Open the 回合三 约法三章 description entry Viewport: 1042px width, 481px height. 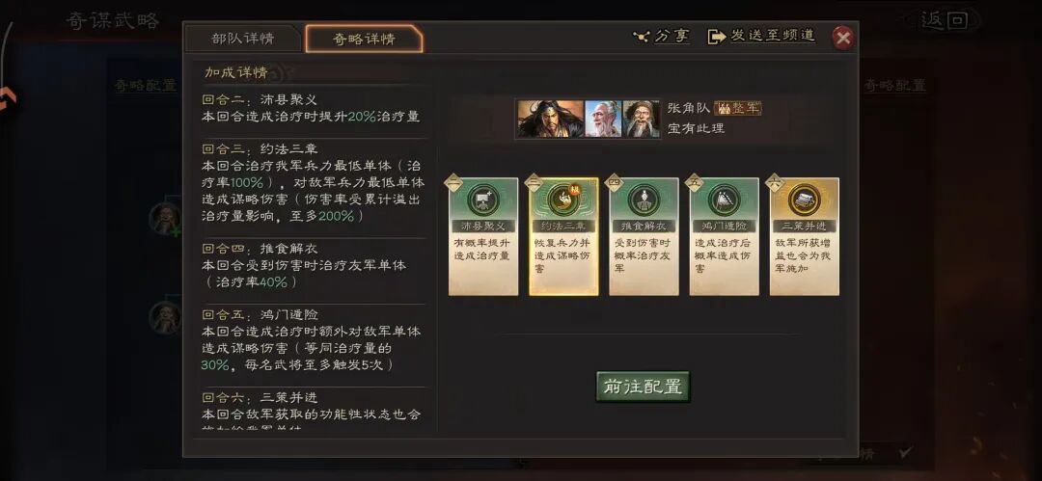coord(313,183)
